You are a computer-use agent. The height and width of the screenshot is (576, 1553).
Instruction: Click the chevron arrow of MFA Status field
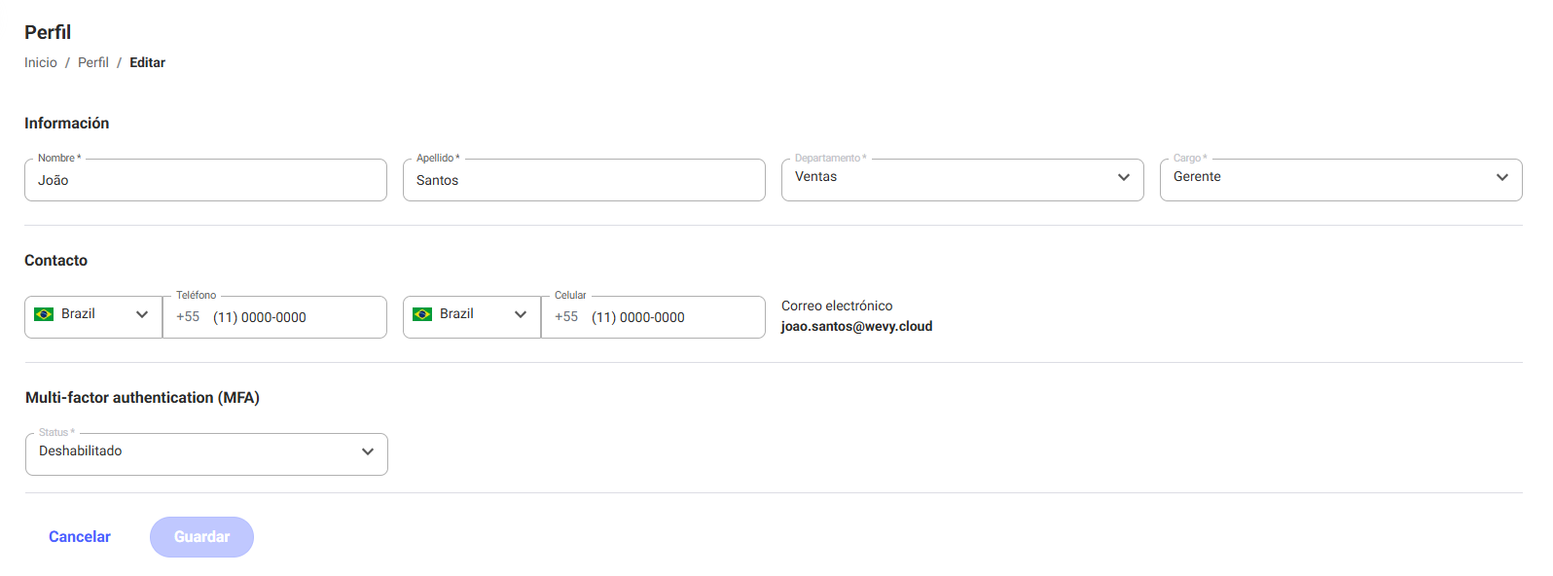click(368, 451)
